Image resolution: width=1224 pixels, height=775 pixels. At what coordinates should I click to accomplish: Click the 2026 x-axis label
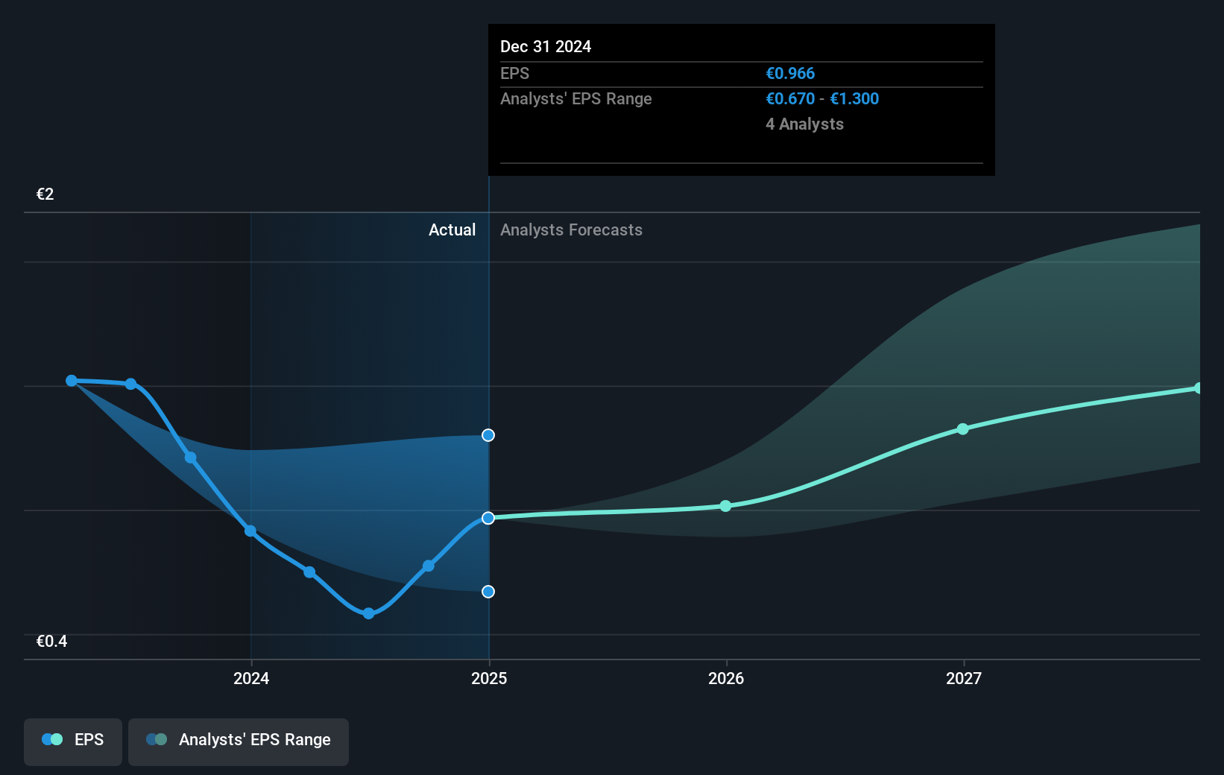[726, 678]
